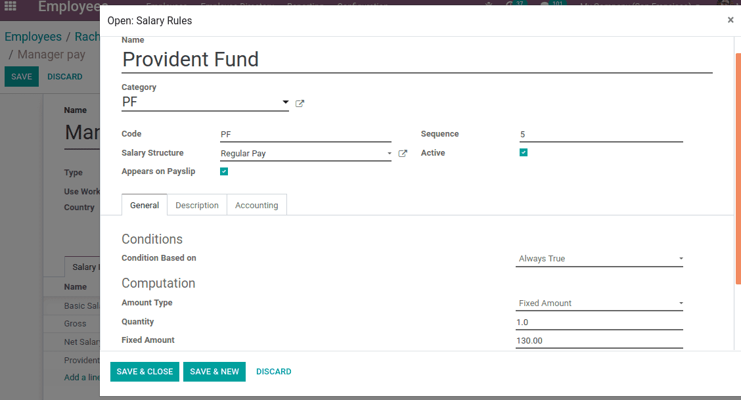Edit the Sequence field
Image resolution: width=741 pixels, height=400 pixels.
coord(601,135)
